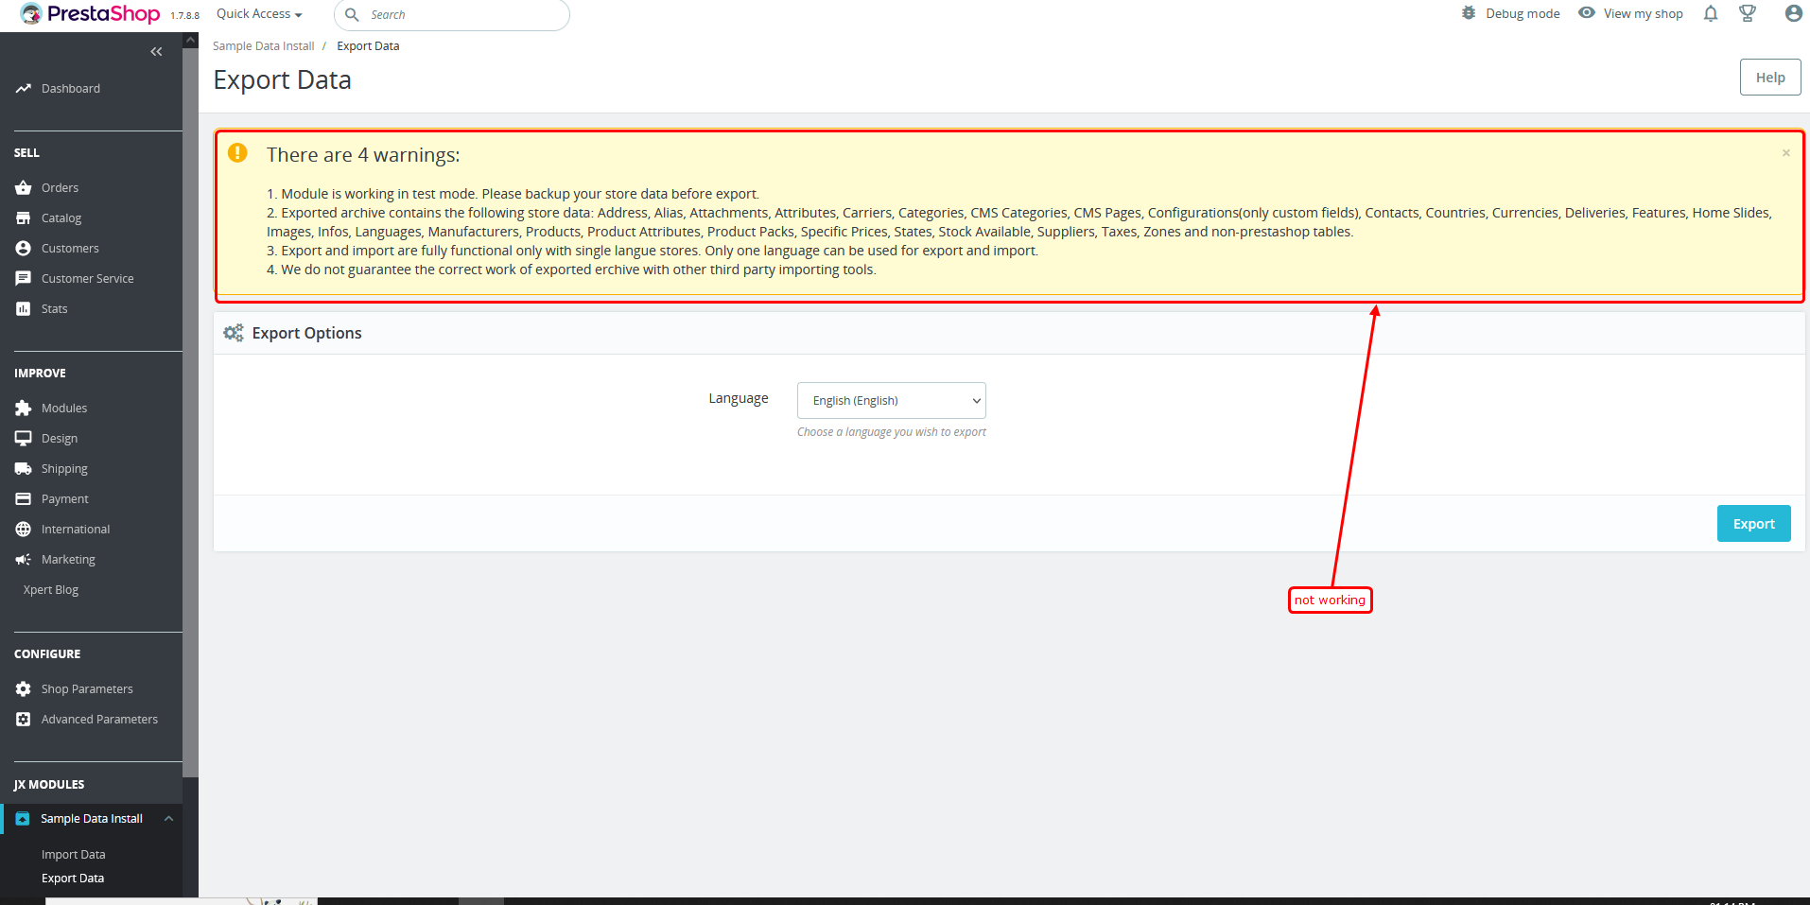The width and height of the screenshot is (1810, 905).
Task: Click the International globe icon
Action: (24, 530)
